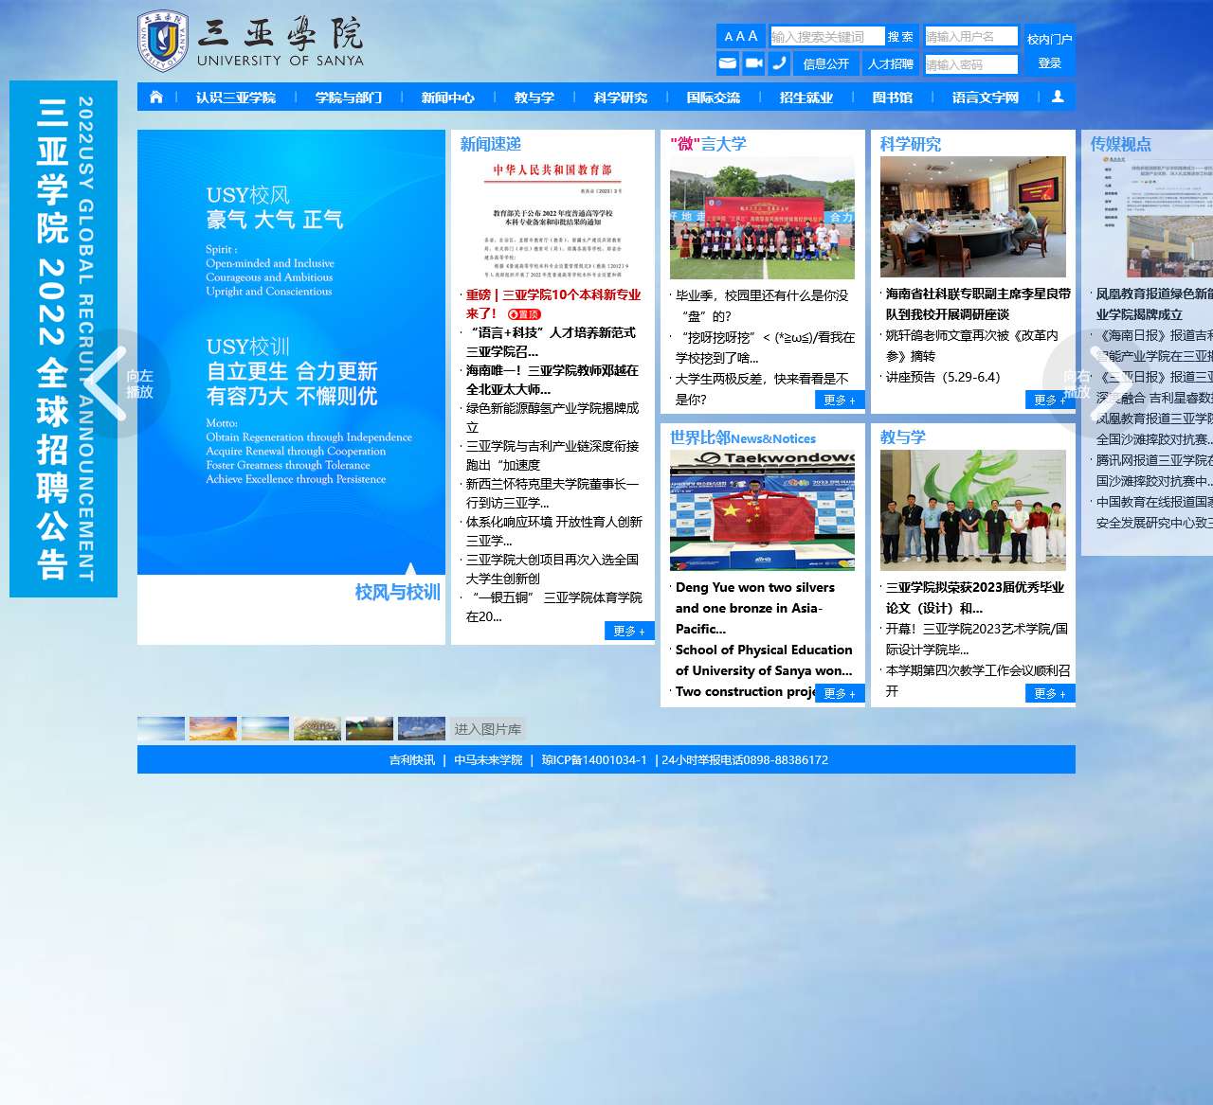Open the 招生就业 menu

click(x=806, y=98)
